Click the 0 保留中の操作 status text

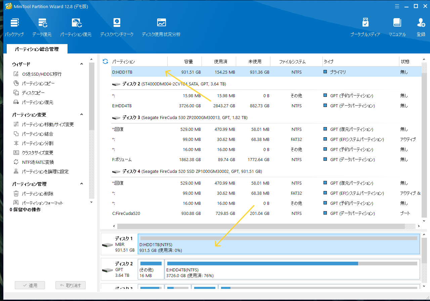25,210
